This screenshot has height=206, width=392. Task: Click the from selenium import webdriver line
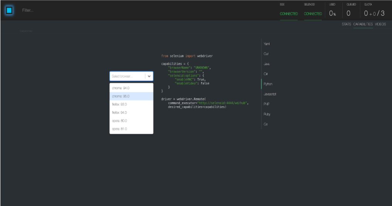coord(187,56)
